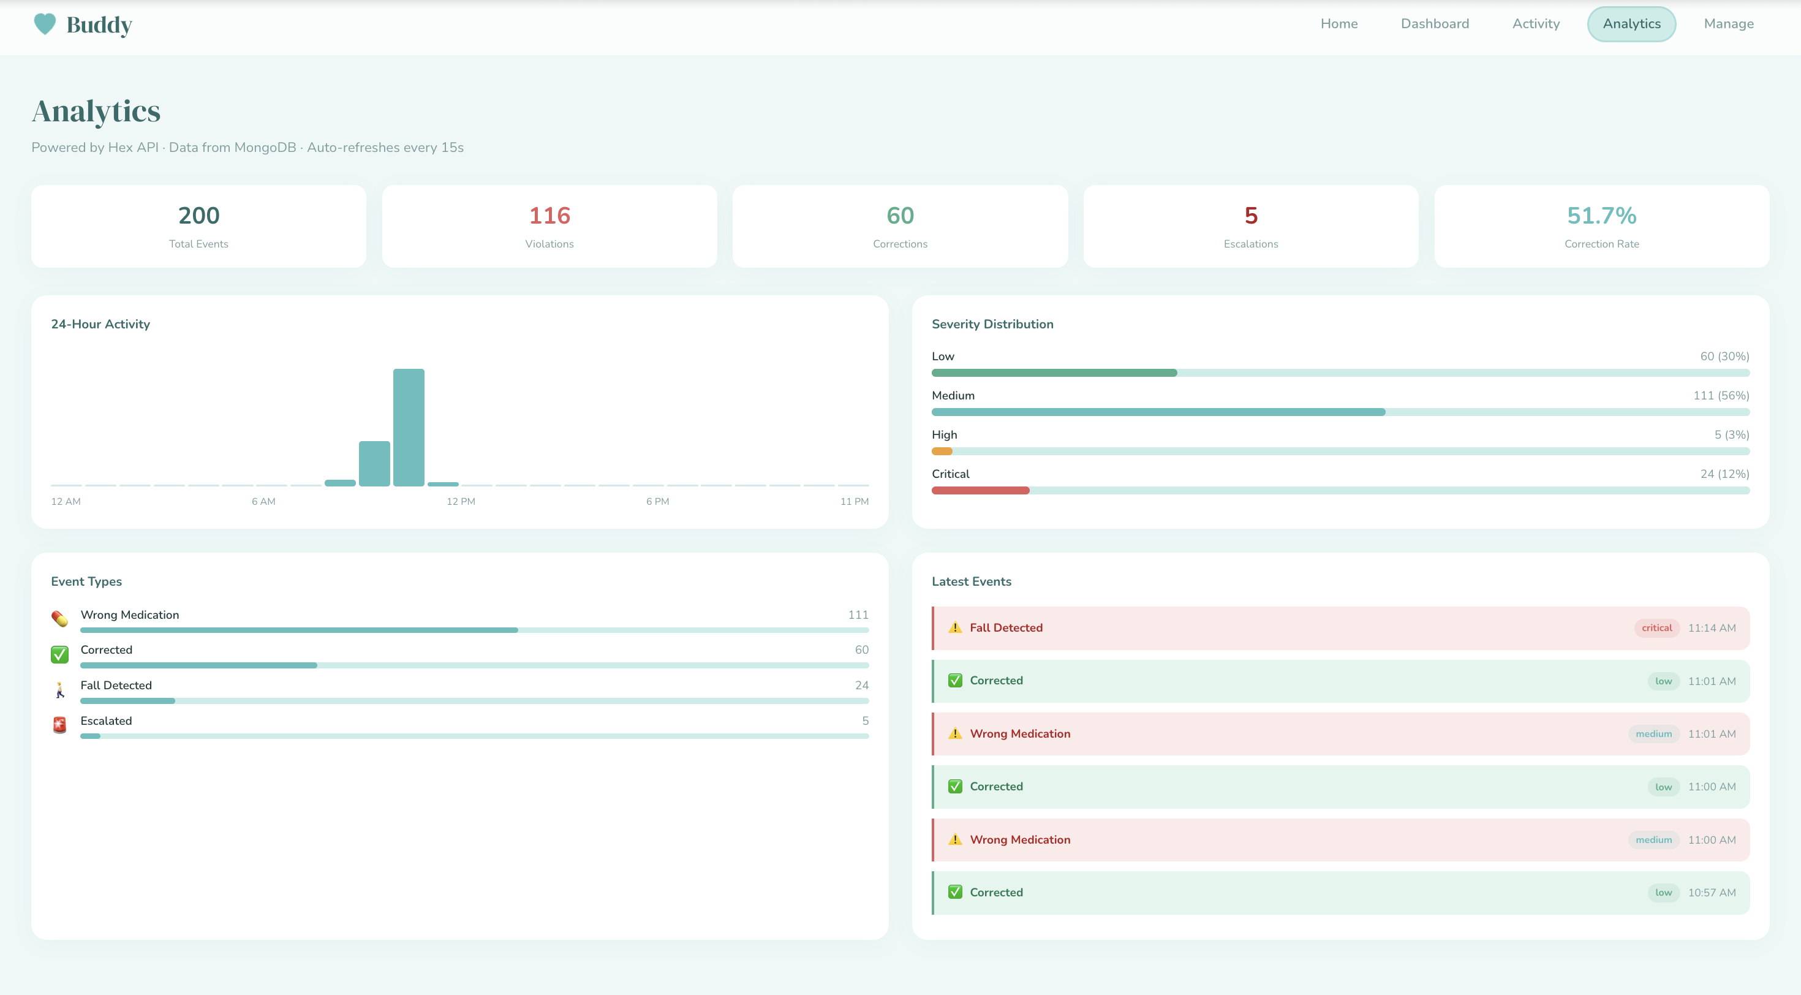This screenshot has width=1801, height=995.
Task: Click the red Critical severity bar
Action: point(980,491)
